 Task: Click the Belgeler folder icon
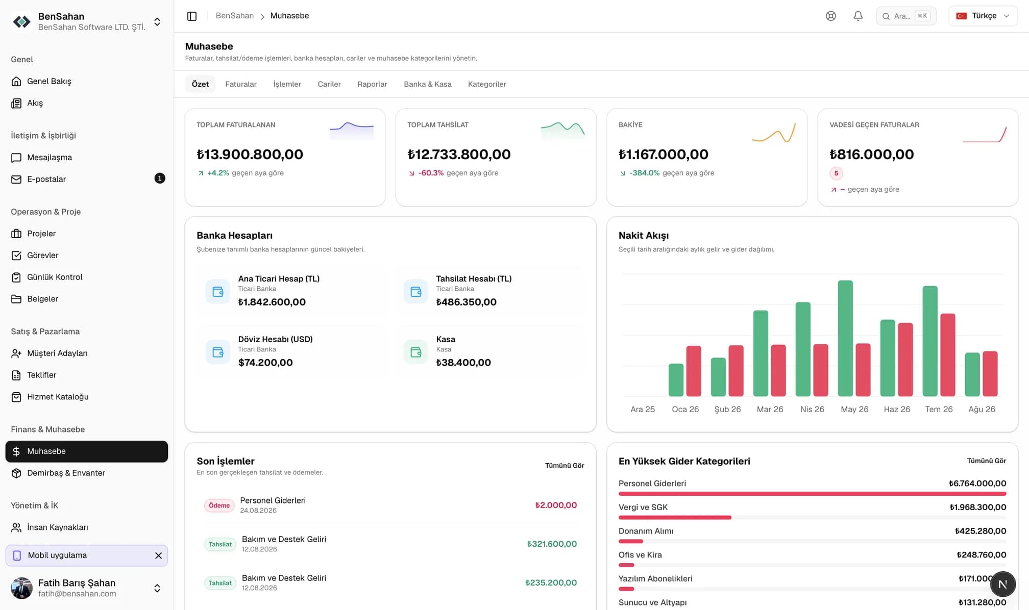pos(16,299)
